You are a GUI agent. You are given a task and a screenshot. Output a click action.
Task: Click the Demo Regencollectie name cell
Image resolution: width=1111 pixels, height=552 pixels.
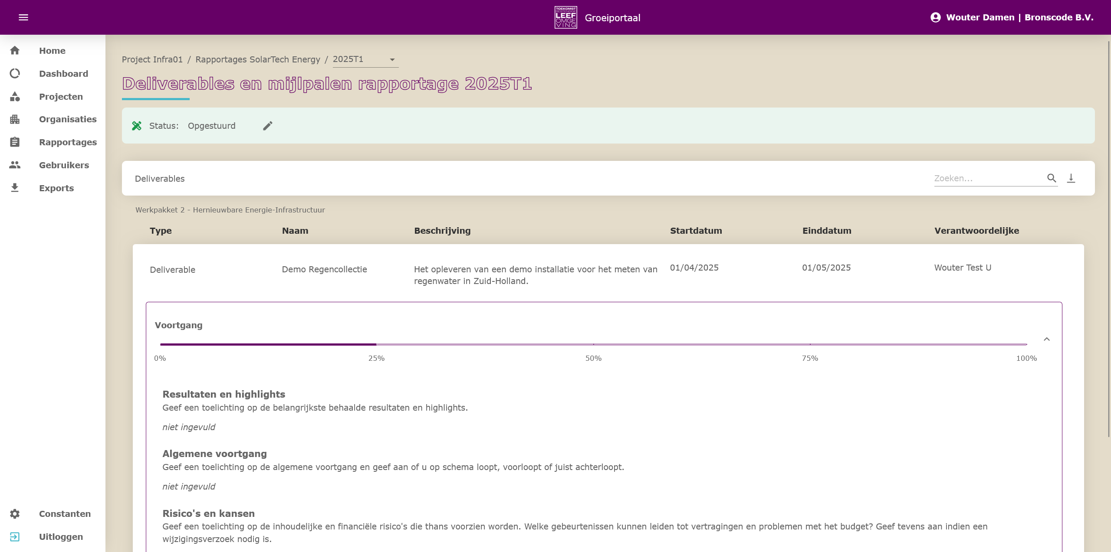324,269
